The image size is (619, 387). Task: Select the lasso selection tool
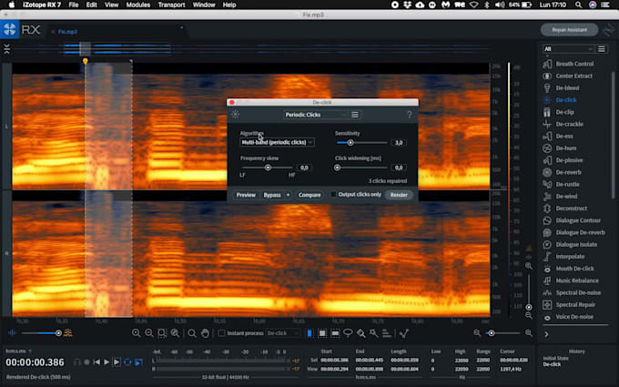[348, 333]
